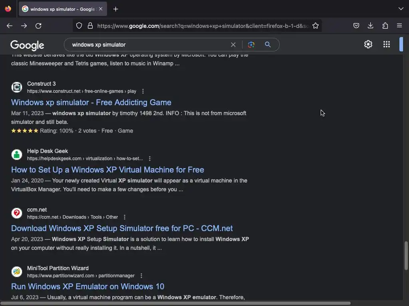Click ccm.net Downloads Tools Other breadcrumb
Viewport: 409px width, 306px height.
[x=73, y=217]
